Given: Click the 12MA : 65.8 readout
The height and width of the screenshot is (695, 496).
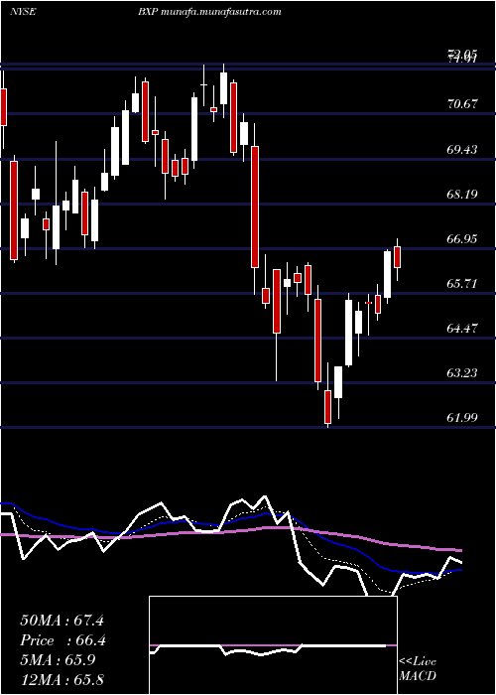Looking at the screenshot, I should pyautogui.click(x=62, y=679).
